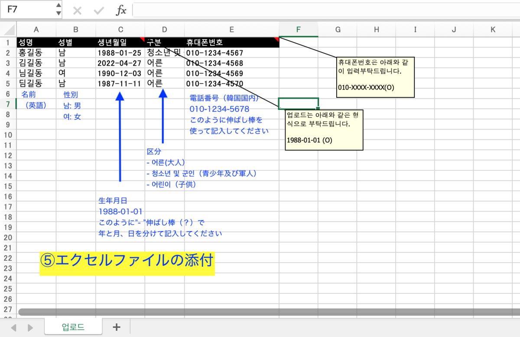Image resolution: width=520 pixels, height=337 pixels.
Task: Click the horizontal scrollbar
Action: (269, 311)
